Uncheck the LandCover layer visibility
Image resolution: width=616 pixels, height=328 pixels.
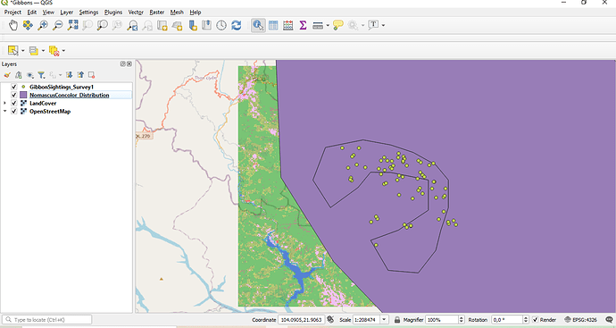click(x=13, y=103)
